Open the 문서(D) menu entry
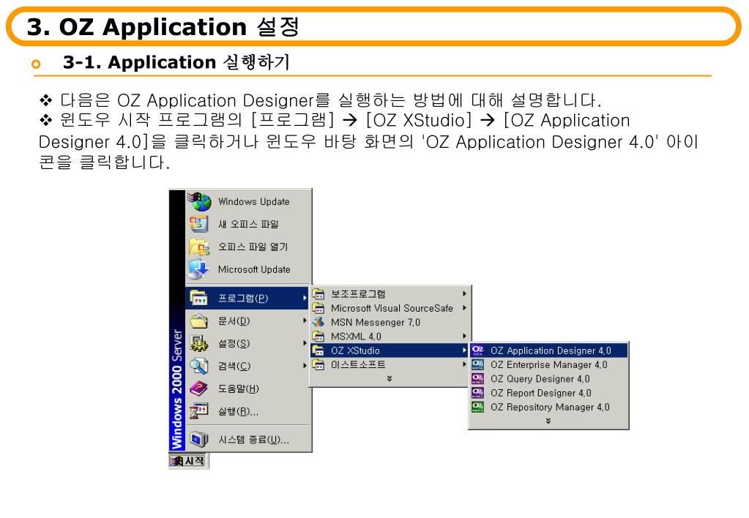The image size is (749, 518). [x=247, y=321]
